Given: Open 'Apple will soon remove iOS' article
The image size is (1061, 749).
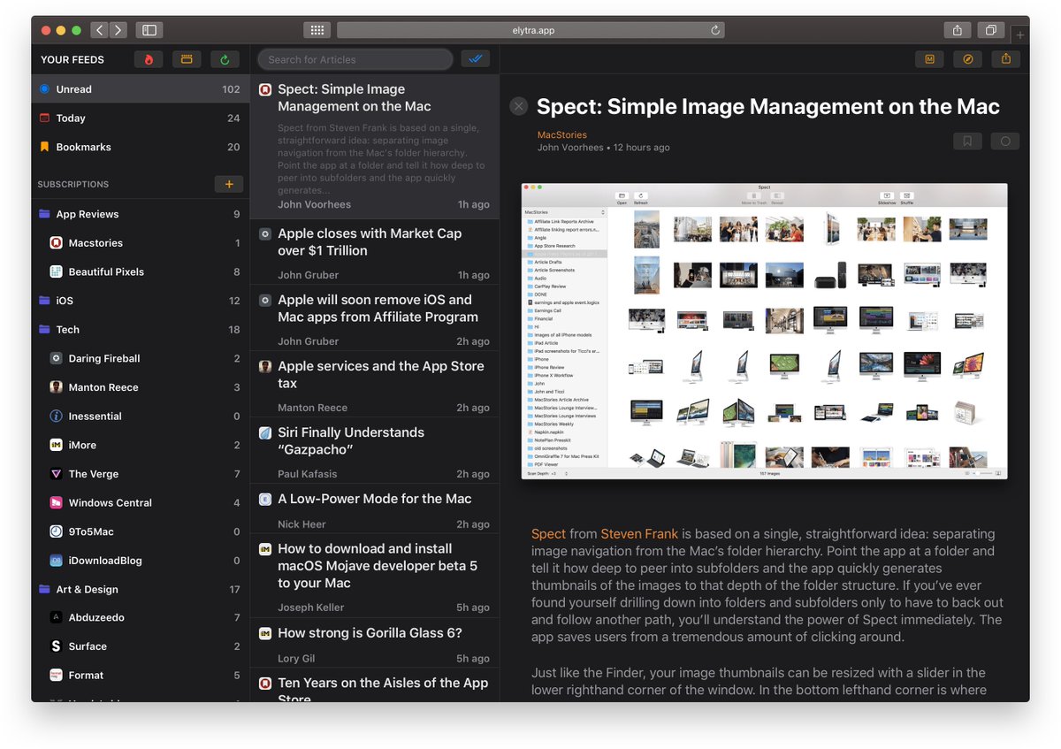Looking at the screenshot, I should [x=375, y=318].
